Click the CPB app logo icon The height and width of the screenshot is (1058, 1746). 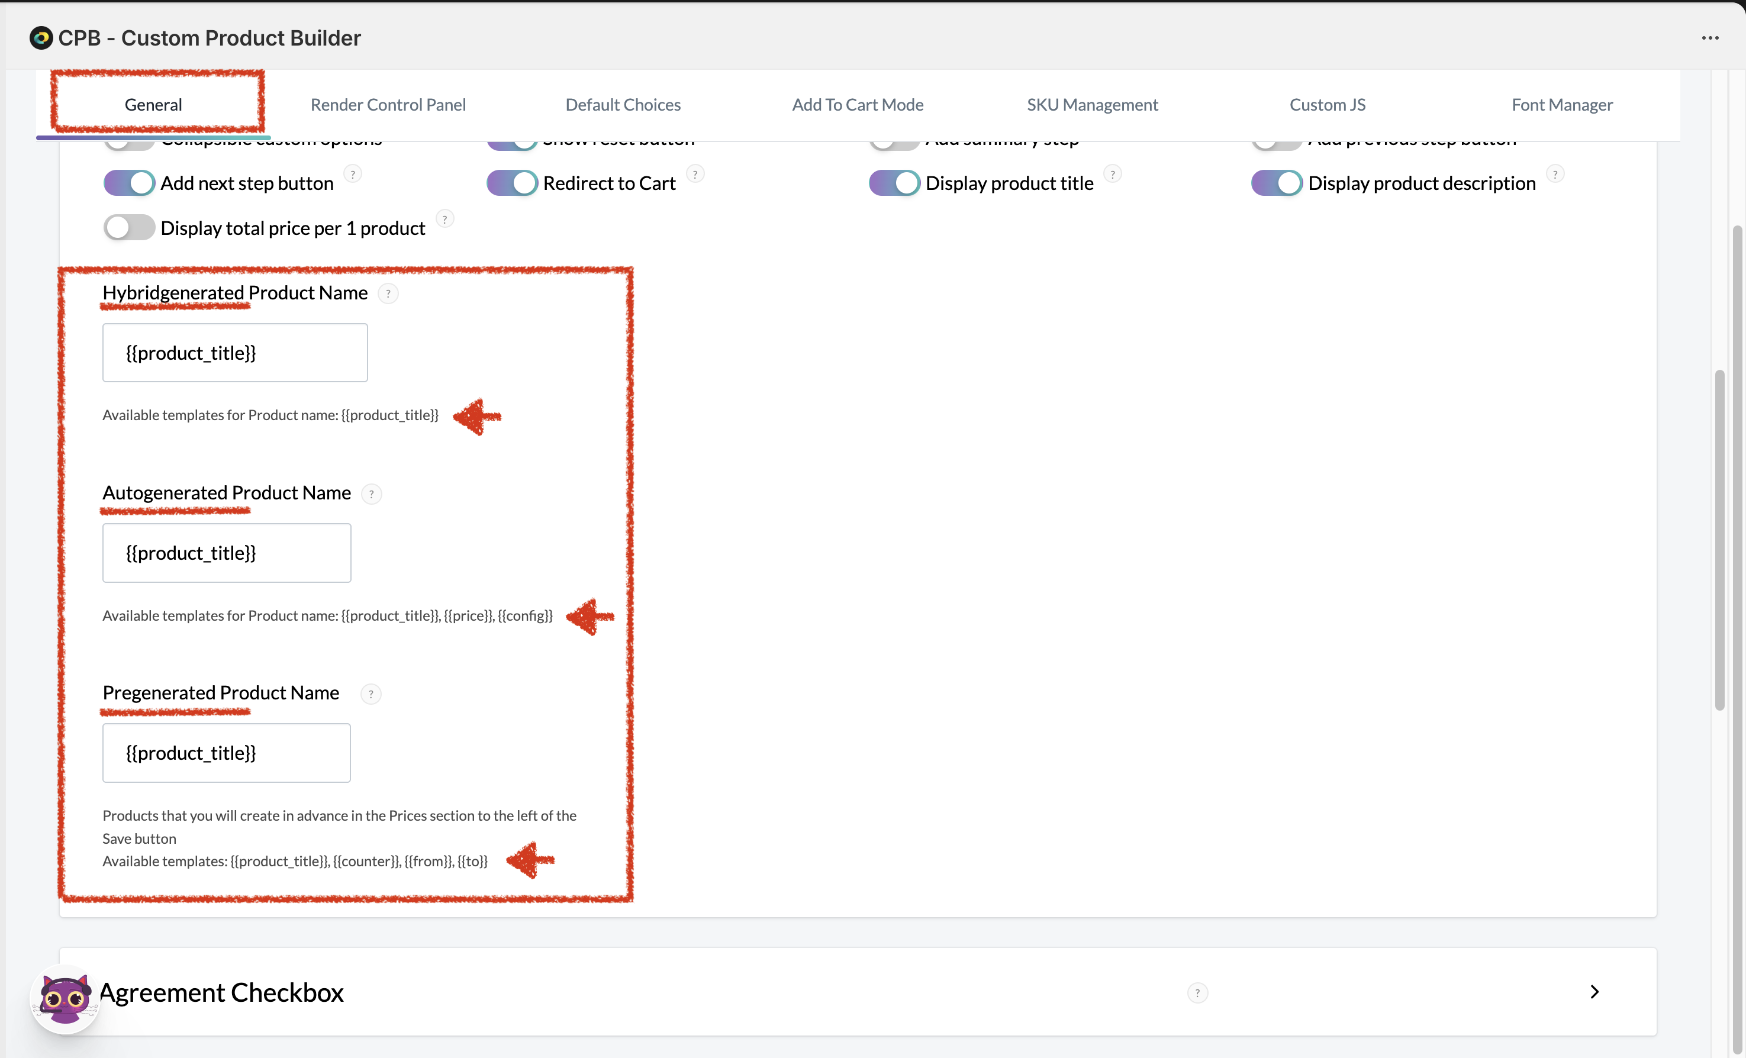click(x=41, y=37)
